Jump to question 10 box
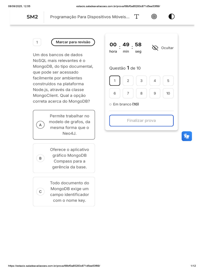 [168, 93]
